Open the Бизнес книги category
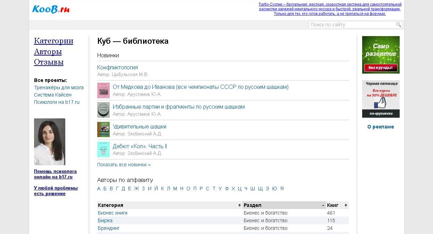 (113, 213)
